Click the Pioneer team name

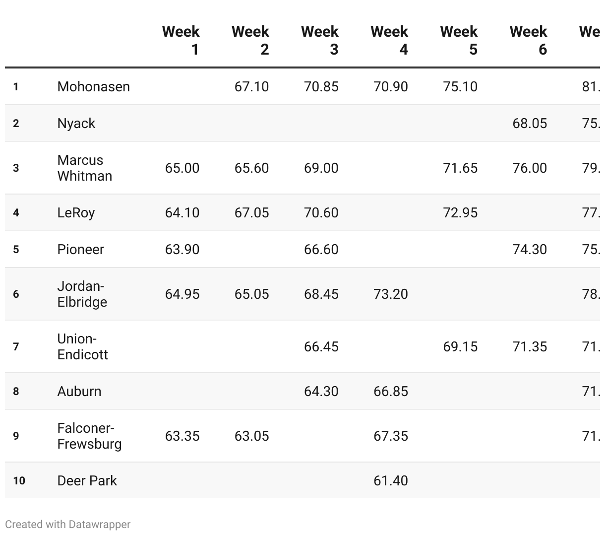[81, 249]
